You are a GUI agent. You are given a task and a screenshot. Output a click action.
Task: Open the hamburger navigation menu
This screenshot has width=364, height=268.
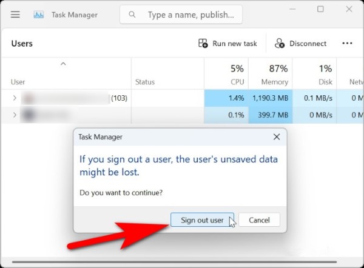tap(15, 15)
